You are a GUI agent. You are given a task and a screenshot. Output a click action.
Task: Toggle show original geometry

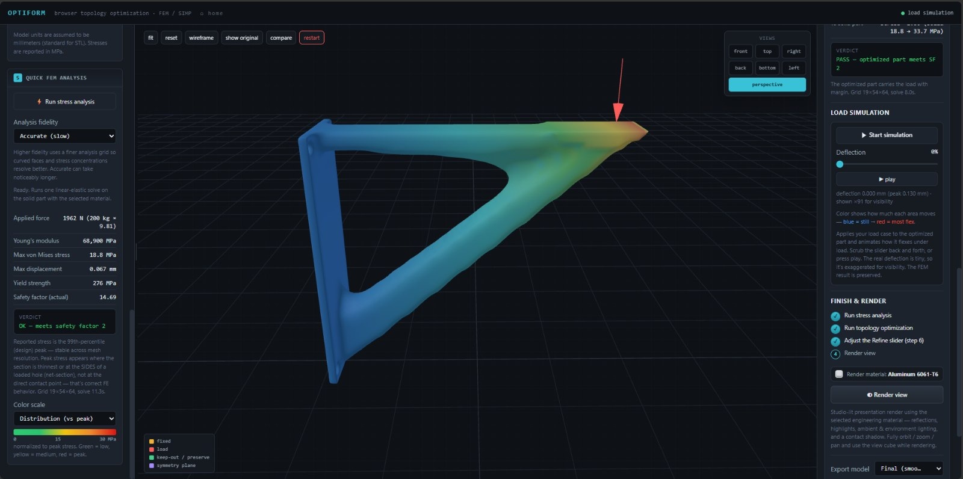(242, 38)
